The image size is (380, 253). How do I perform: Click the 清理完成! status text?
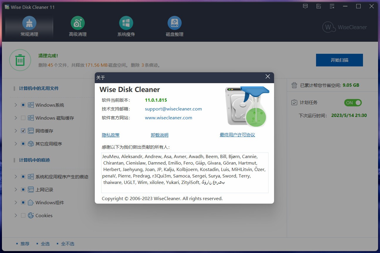pos(48,56)
